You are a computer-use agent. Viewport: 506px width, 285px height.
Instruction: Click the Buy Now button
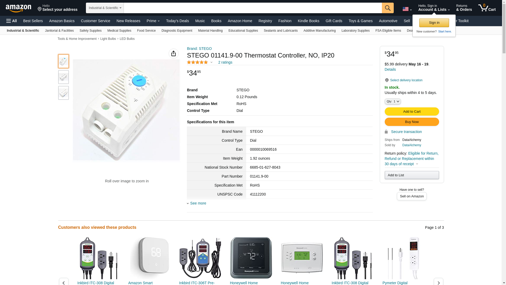[x=412, y=122]
